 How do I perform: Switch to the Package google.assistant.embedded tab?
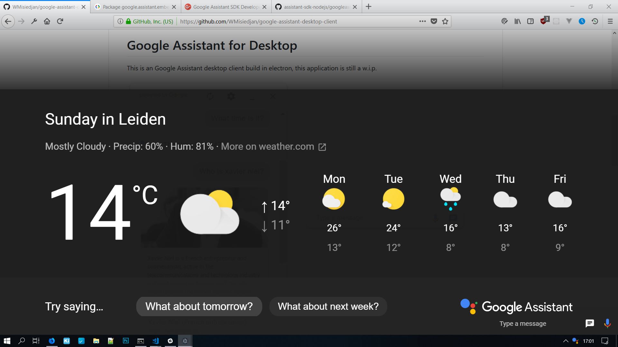tap(135, 7)
